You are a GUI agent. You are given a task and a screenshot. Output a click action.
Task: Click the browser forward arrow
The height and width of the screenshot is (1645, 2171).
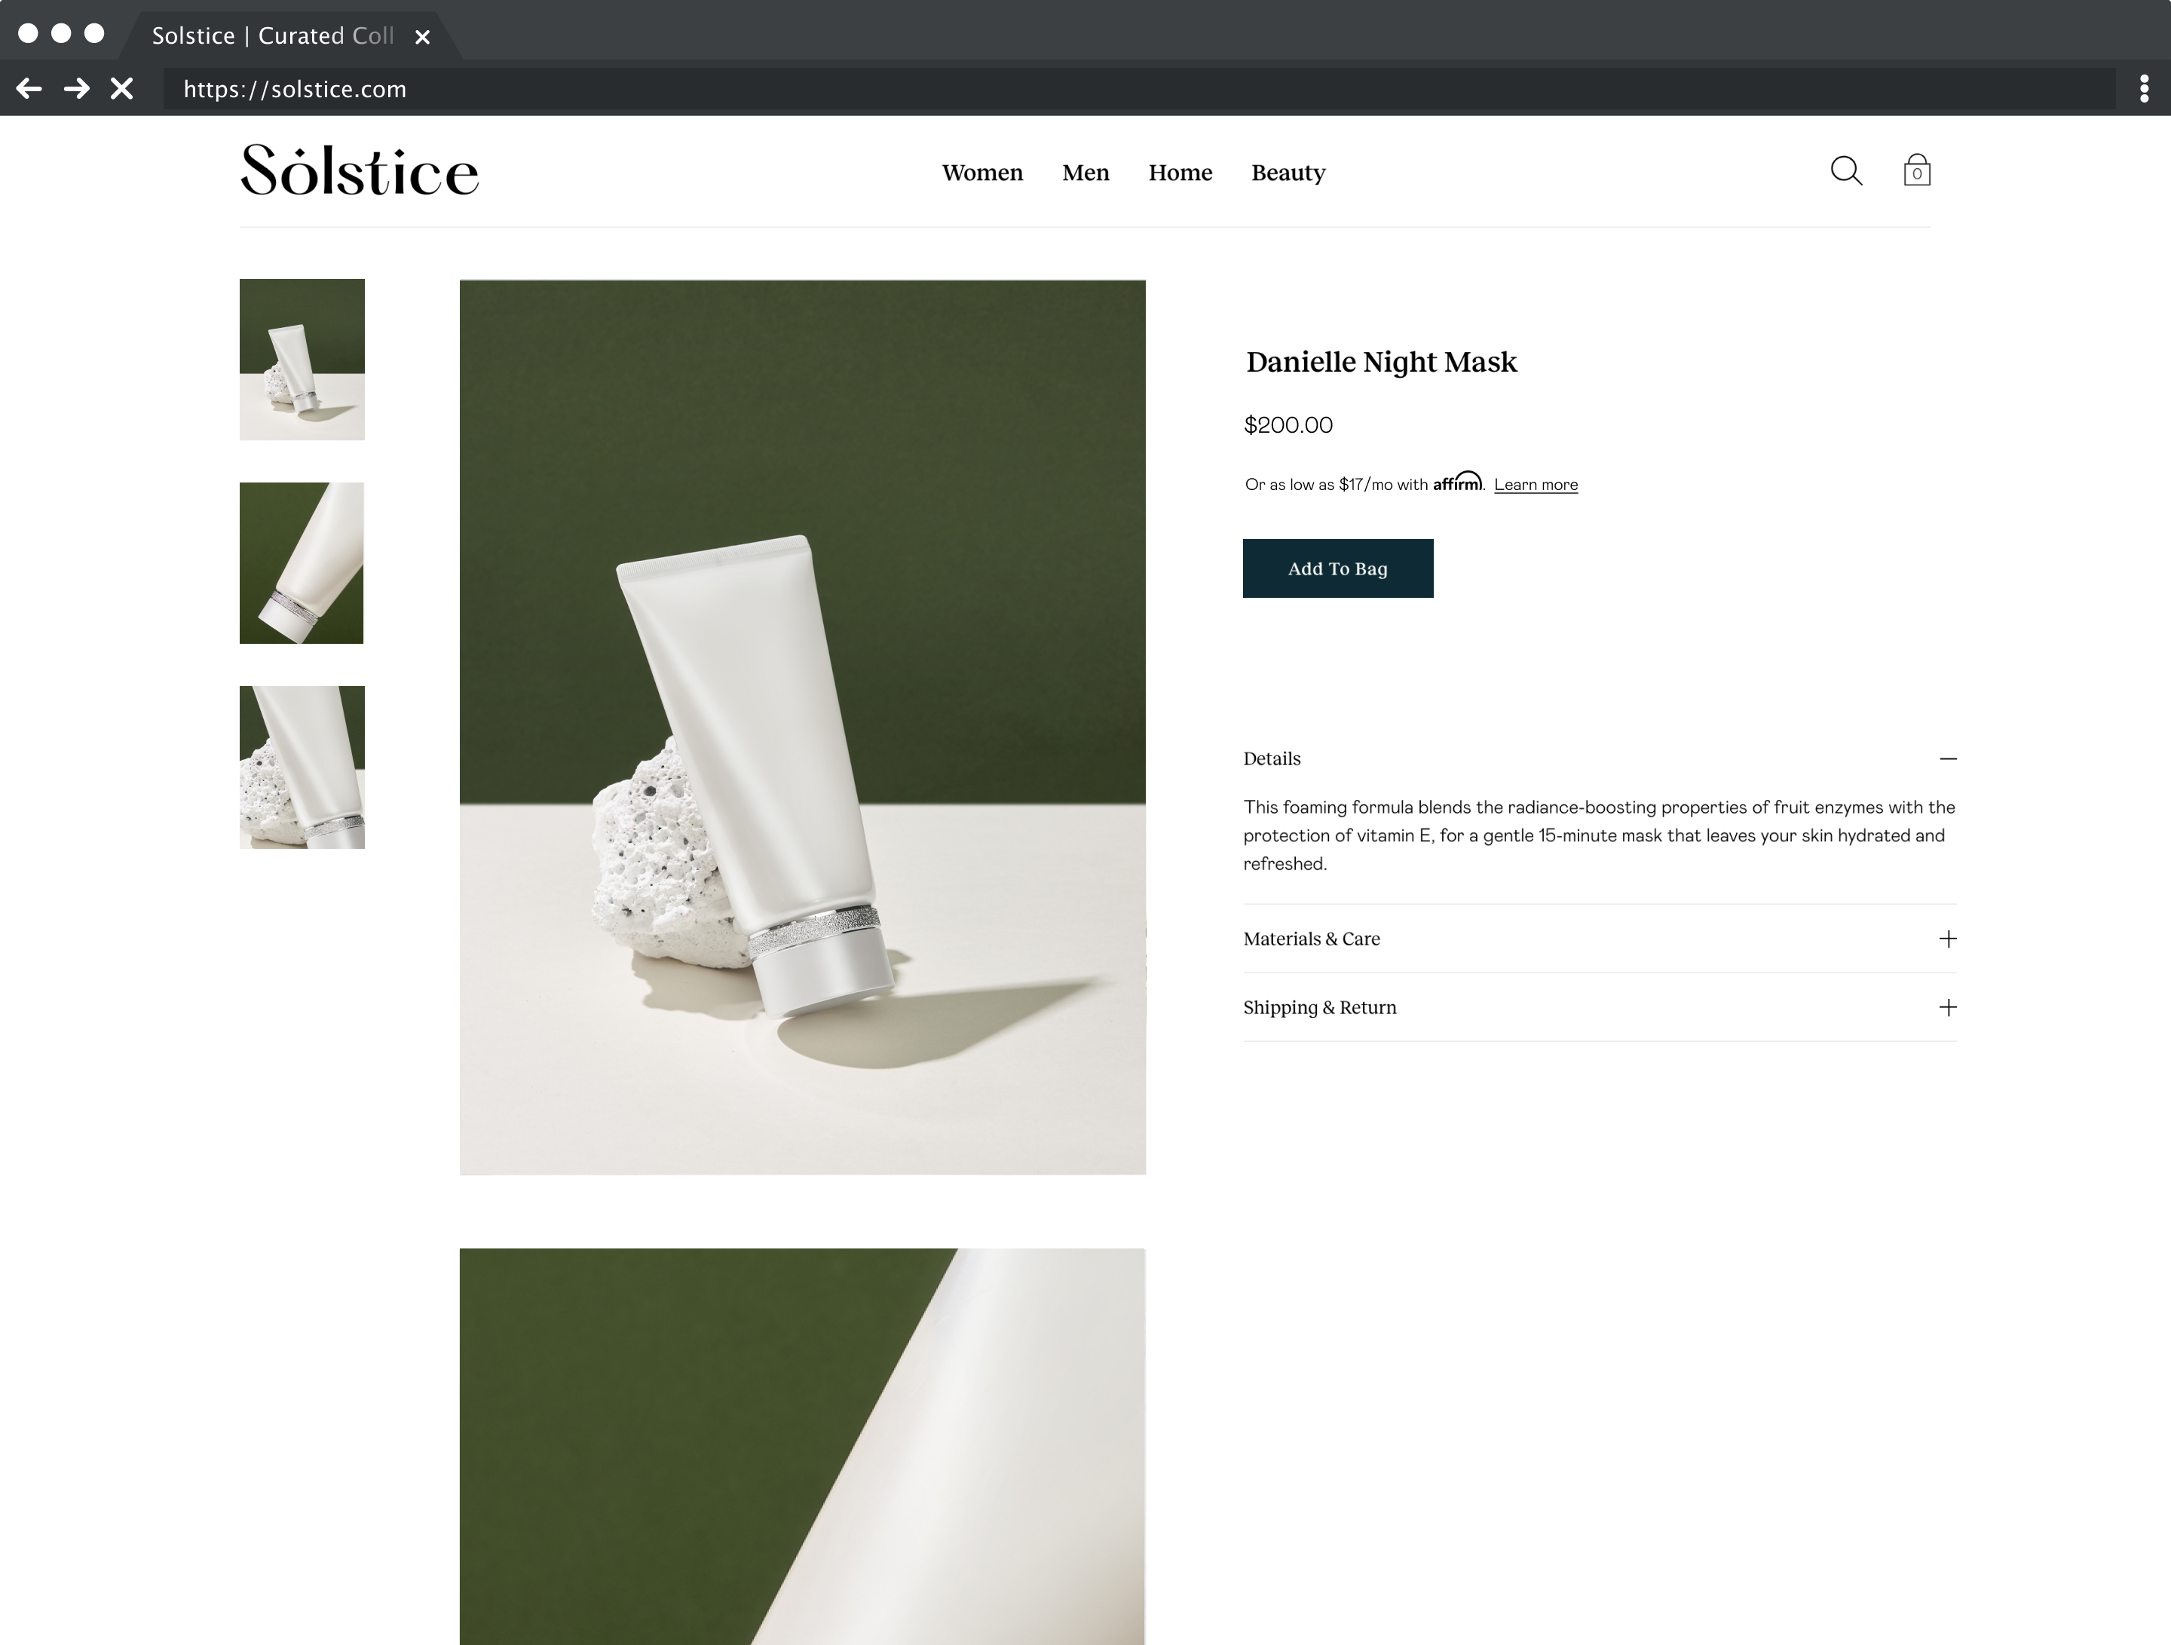tap(77, 89)
